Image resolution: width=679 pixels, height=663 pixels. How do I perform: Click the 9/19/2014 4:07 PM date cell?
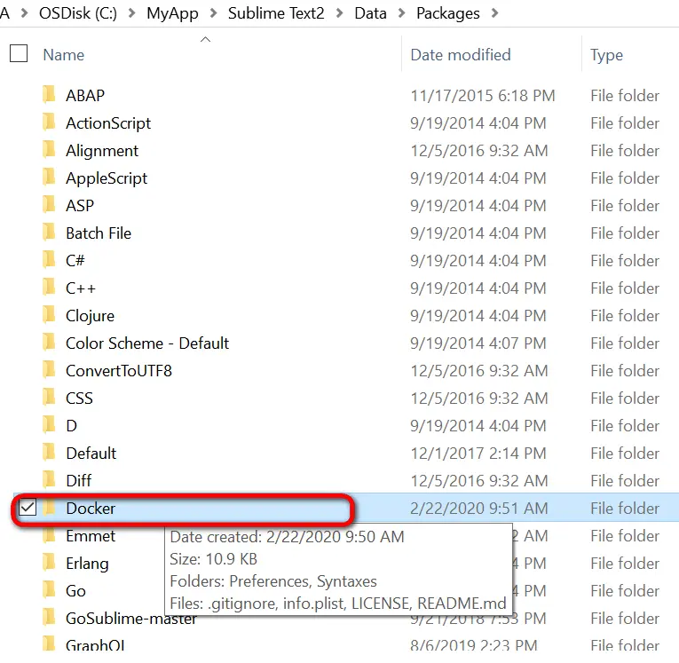(x=478, y=343)
